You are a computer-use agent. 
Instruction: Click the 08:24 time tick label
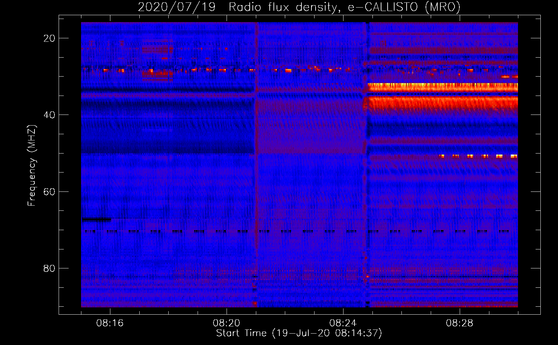[x=343, y=323]
